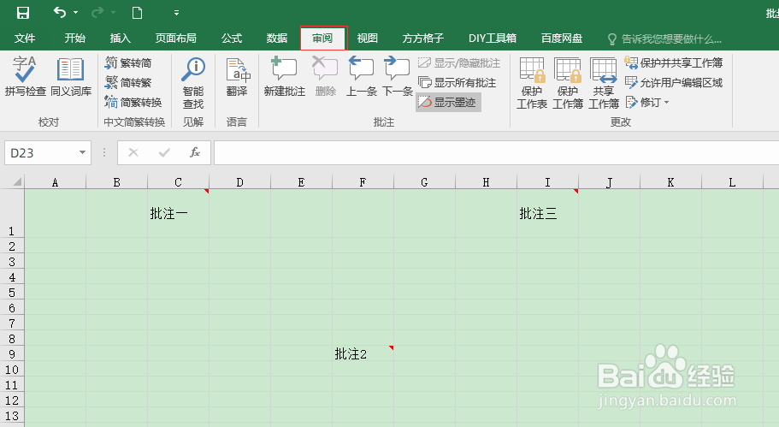The height and width of the screenshot is (427, 779).
Task: Select row 1 header
Action: pos(12,213)
